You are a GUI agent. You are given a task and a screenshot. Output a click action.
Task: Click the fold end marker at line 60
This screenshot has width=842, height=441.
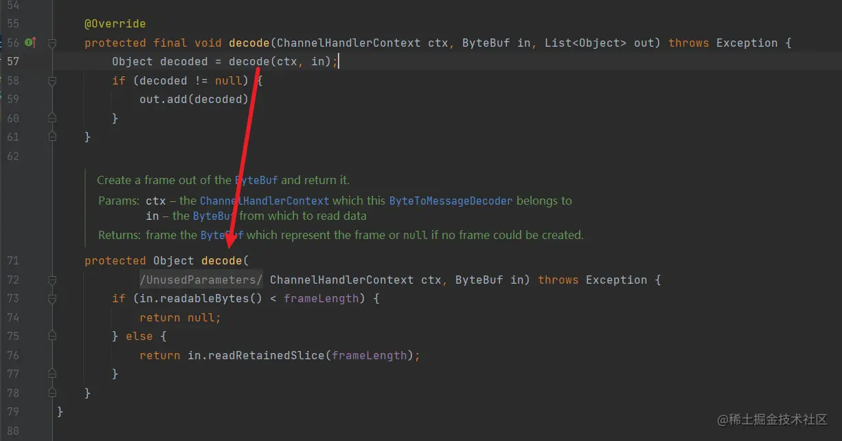(52, 118)
